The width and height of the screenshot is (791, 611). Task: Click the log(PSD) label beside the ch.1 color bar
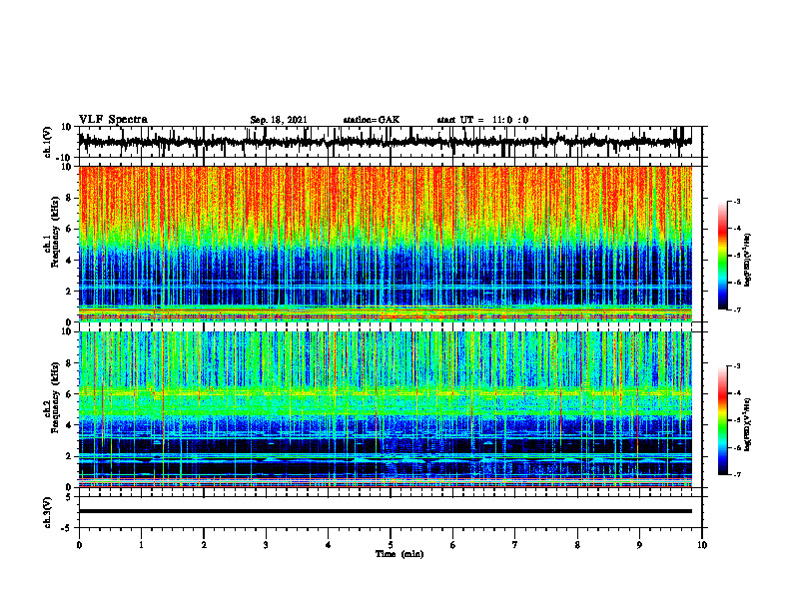click(747, 260)
